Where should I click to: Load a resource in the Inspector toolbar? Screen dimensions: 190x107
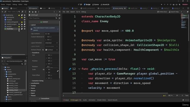coord(33,12)
